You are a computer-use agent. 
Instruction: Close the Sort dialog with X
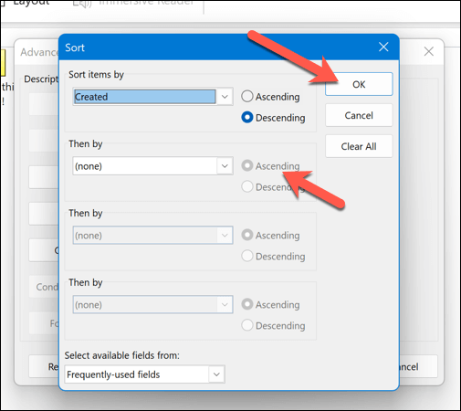pyautogui.click(x=383, y=47)
